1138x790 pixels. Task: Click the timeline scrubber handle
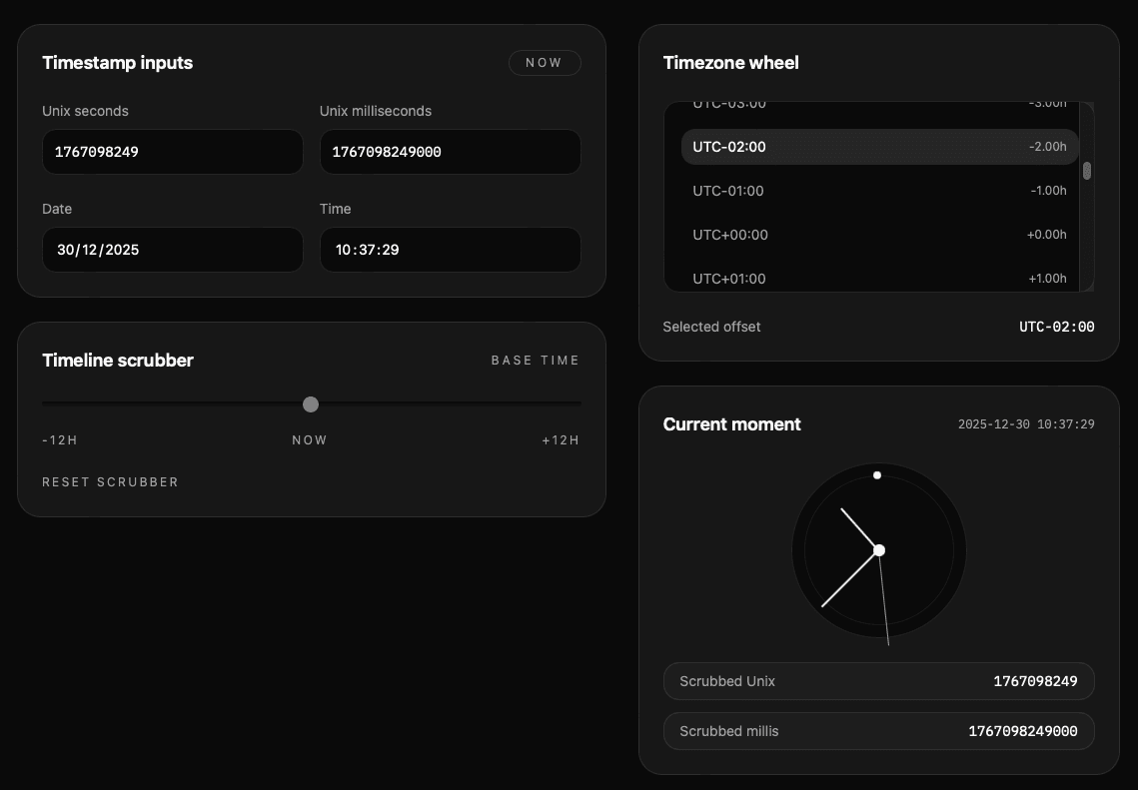click(x=310, y=404)
